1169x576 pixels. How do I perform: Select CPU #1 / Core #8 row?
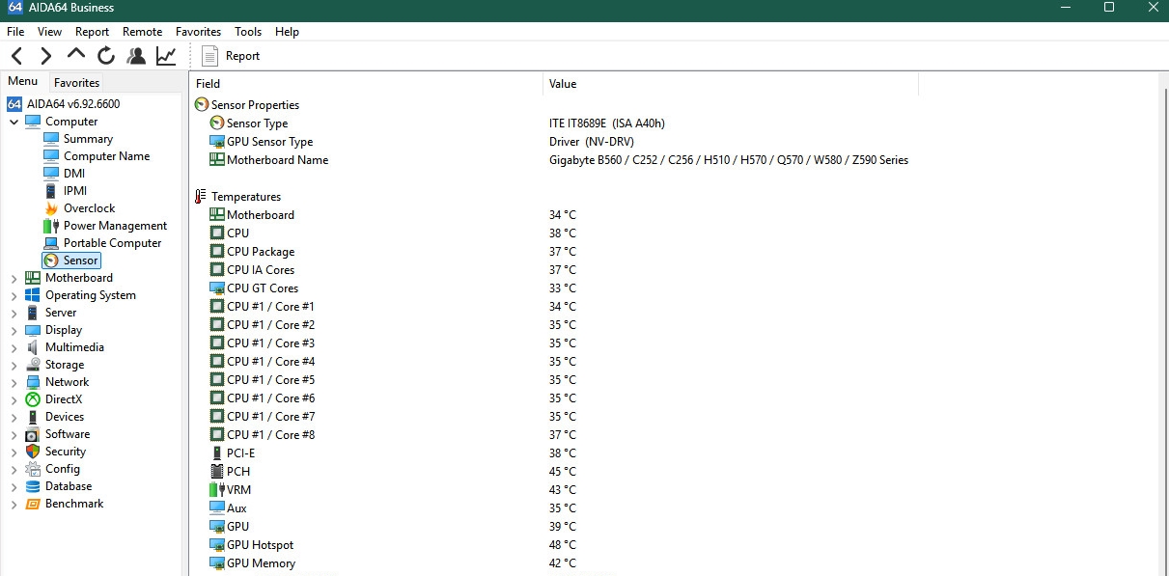point(553,435)
